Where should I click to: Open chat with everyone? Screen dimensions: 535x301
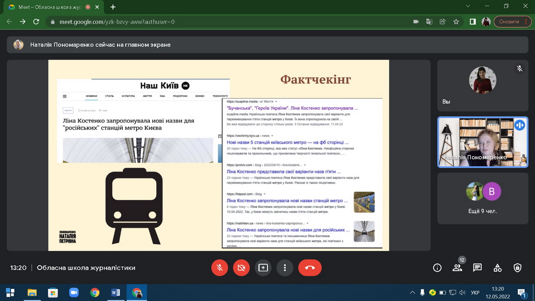[478, 268]
